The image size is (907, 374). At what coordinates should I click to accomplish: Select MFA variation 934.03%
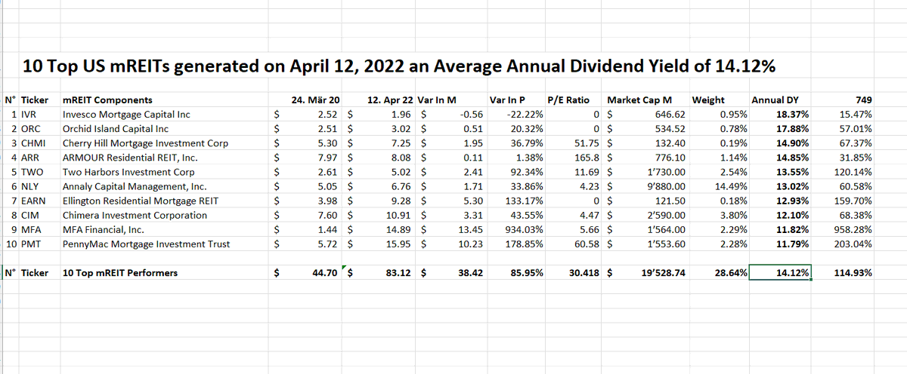(525, 229)
